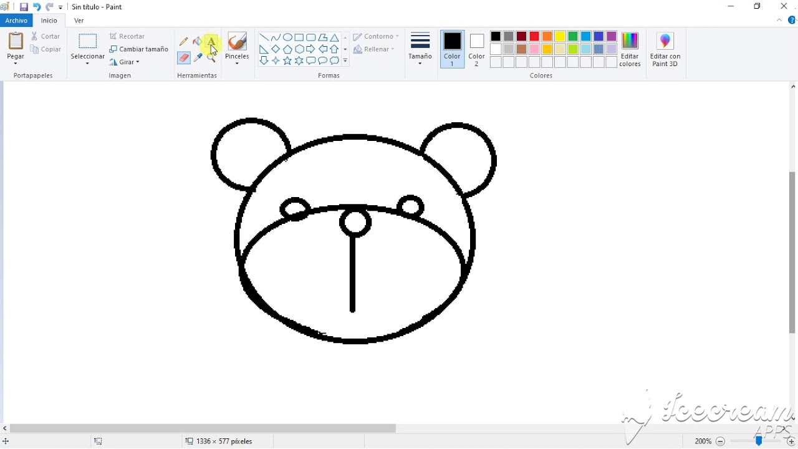Activate Color 2 background selector
This screenshot has height=449, width=798.
(477, 49)
